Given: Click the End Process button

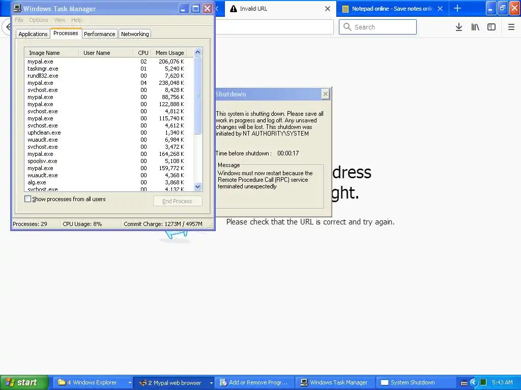Looking at the screenshot, I should coord(178,201).
